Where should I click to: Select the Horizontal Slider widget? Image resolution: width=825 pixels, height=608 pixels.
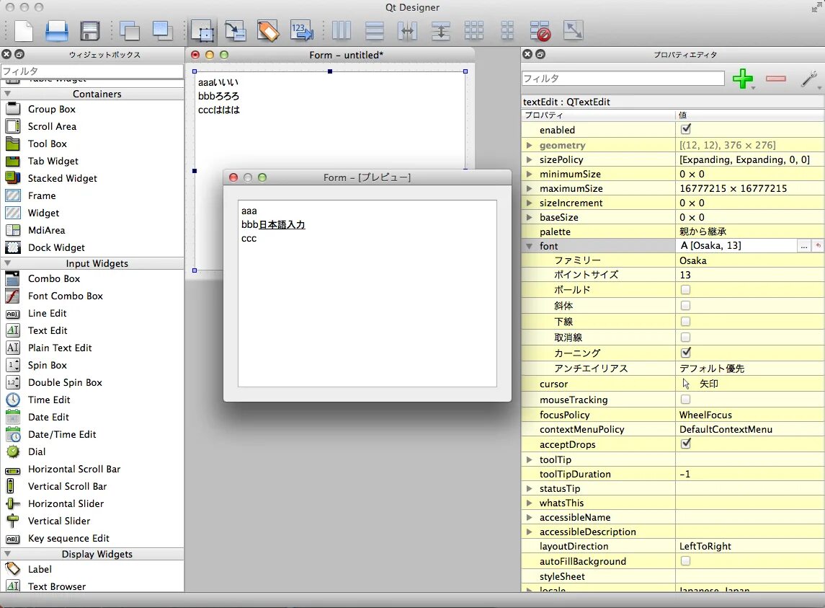(x=66, y=503)
